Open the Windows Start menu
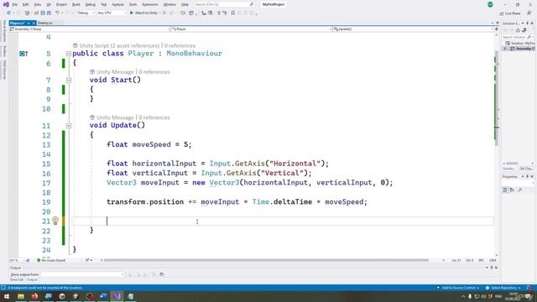This screenshot has width=537, height=302. 7,296
